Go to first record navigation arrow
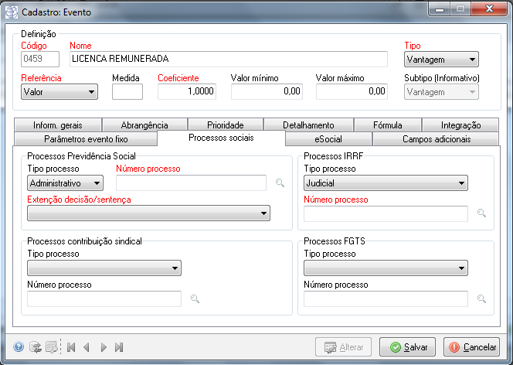 pos(71,347)
